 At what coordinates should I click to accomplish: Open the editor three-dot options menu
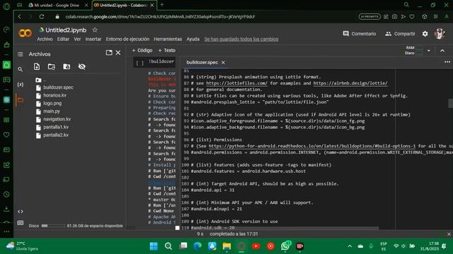tap(447, 62)
